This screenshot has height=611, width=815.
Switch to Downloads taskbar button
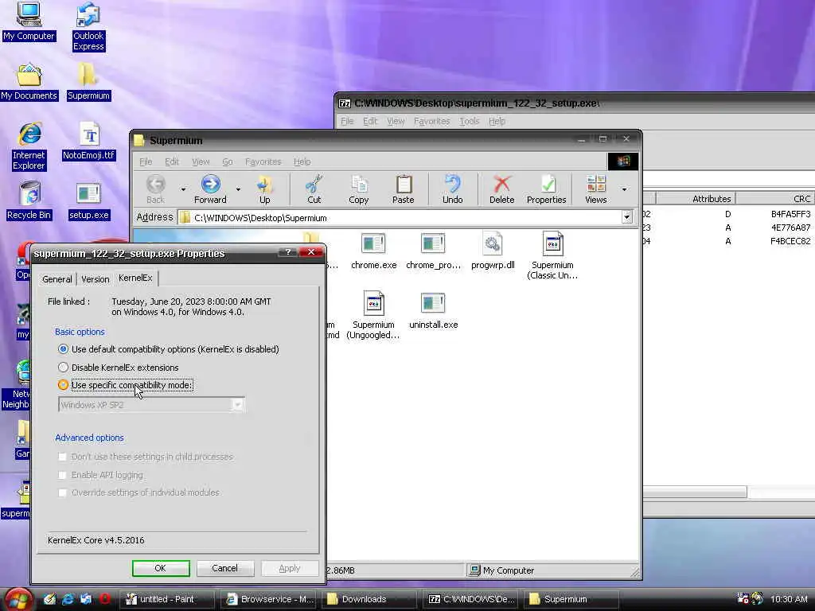[x=370, y=599]
